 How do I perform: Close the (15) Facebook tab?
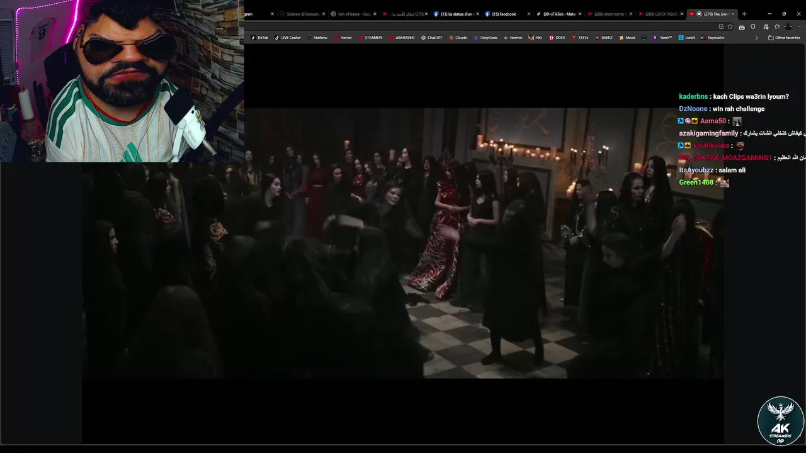529,14
